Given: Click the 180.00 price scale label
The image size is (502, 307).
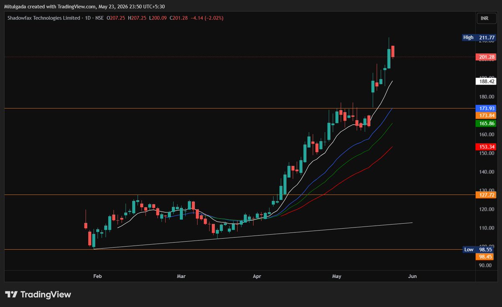Looking at the screenshot, I should click(x=487, y=97).
